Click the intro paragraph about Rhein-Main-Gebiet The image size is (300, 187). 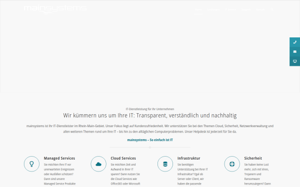(x=150, y=129)
